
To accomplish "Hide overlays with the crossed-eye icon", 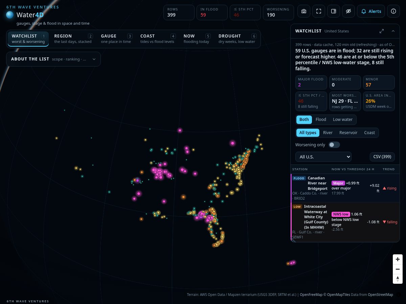I will coord(348,11).
